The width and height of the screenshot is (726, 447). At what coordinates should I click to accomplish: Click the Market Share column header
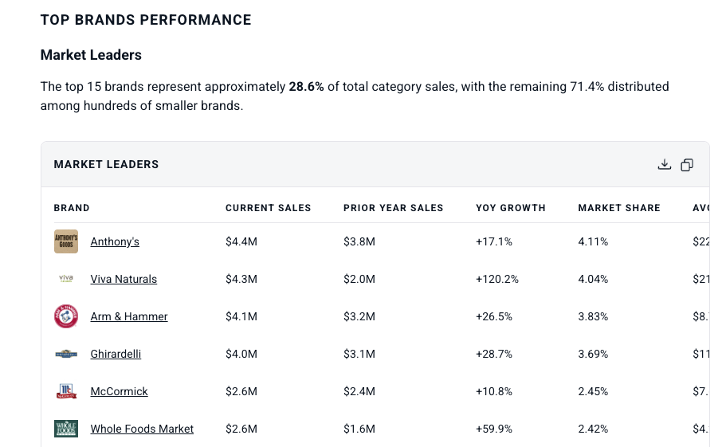[618, 208]
